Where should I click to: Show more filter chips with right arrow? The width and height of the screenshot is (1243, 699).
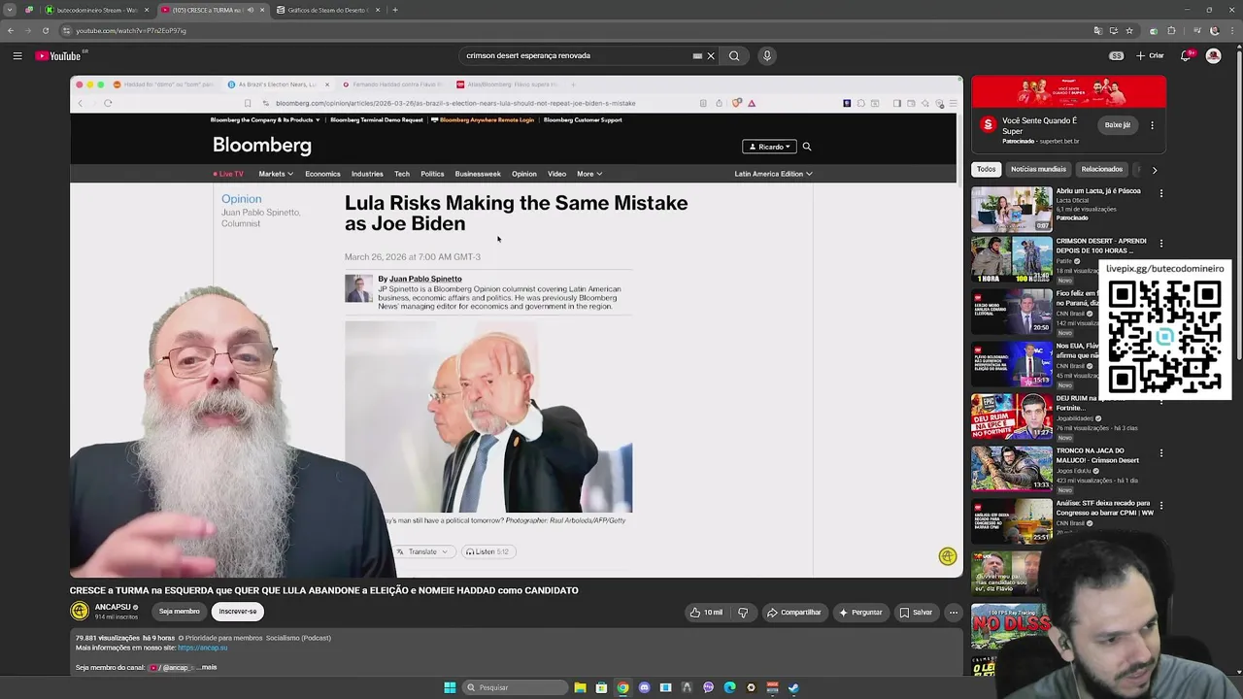(1154, 170)
